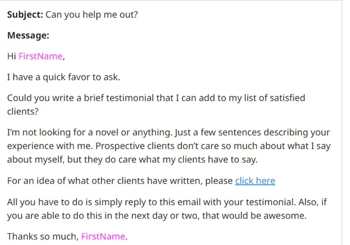The height and width of the screenshot is (245, 350).
Task: Open the 'click here' hyperlink
Action: coord(255,181)
